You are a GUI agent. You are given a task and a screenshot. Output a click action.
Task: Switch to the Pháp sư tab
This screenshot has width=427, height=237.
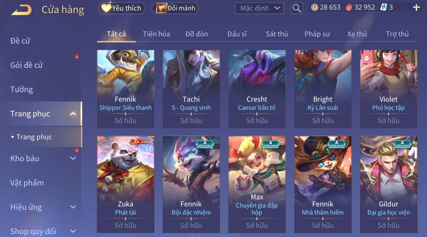[x=317, y=34]
